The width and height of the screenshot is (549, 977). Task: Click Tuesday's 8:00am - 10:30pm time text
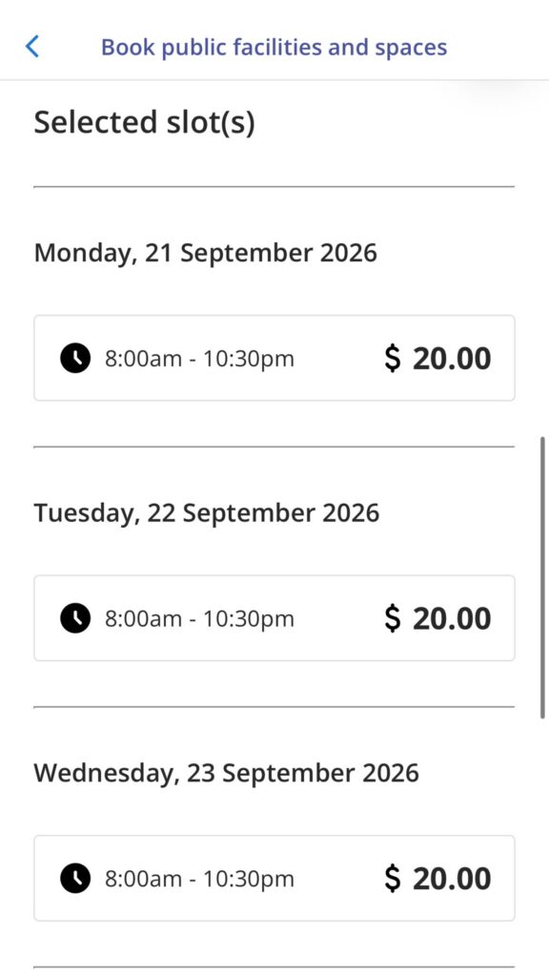199,618
